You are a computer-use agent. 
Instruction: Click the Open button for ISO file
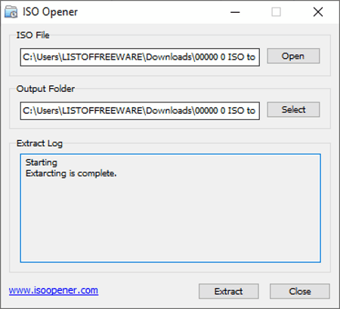click(x=293, y=56)
